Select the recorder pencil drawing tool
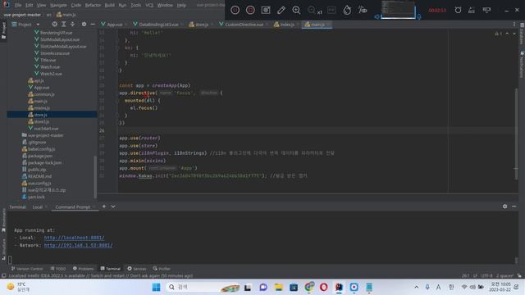Image resolution: width=525 pixels, height=295 pixels. click(281, 10)
